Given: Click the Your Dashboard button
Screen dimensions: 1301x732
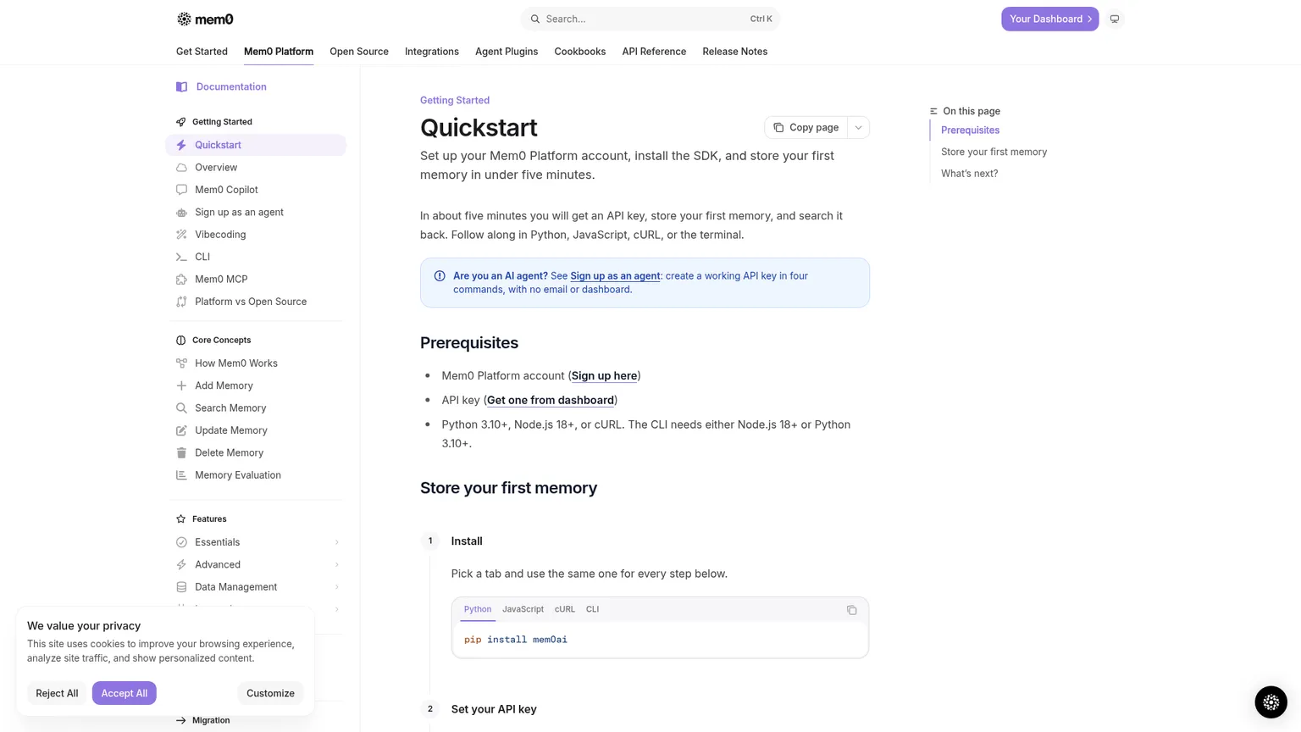Looking at the screenshot, I should pos(1049,19).
